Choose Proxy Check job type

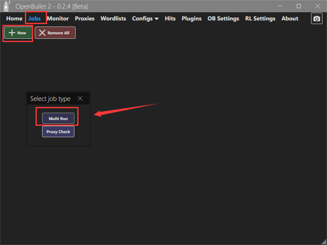(58, 132)
